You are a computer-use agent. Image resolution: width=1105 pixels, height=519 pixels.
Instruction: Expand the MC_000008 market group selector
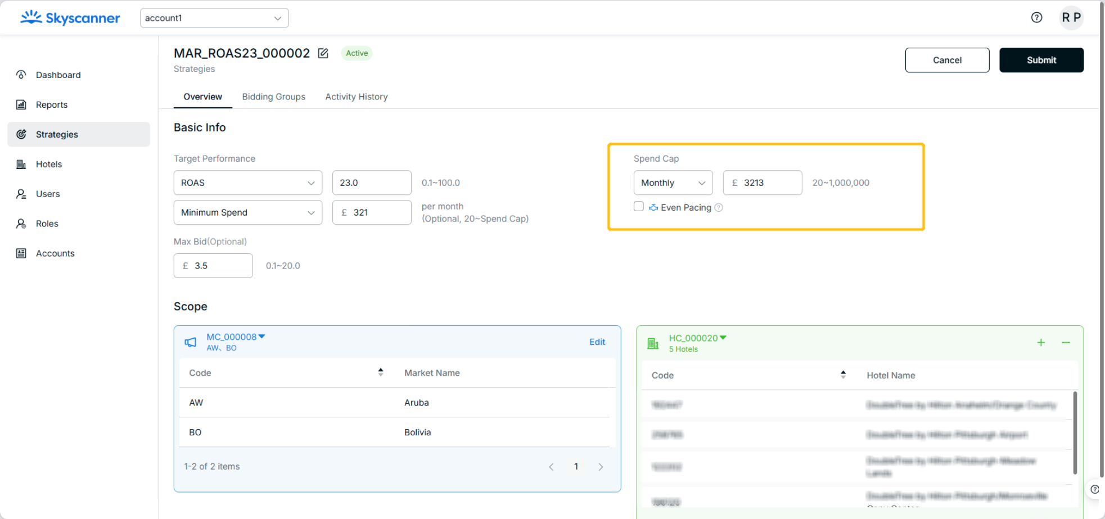tap(236, 337)
